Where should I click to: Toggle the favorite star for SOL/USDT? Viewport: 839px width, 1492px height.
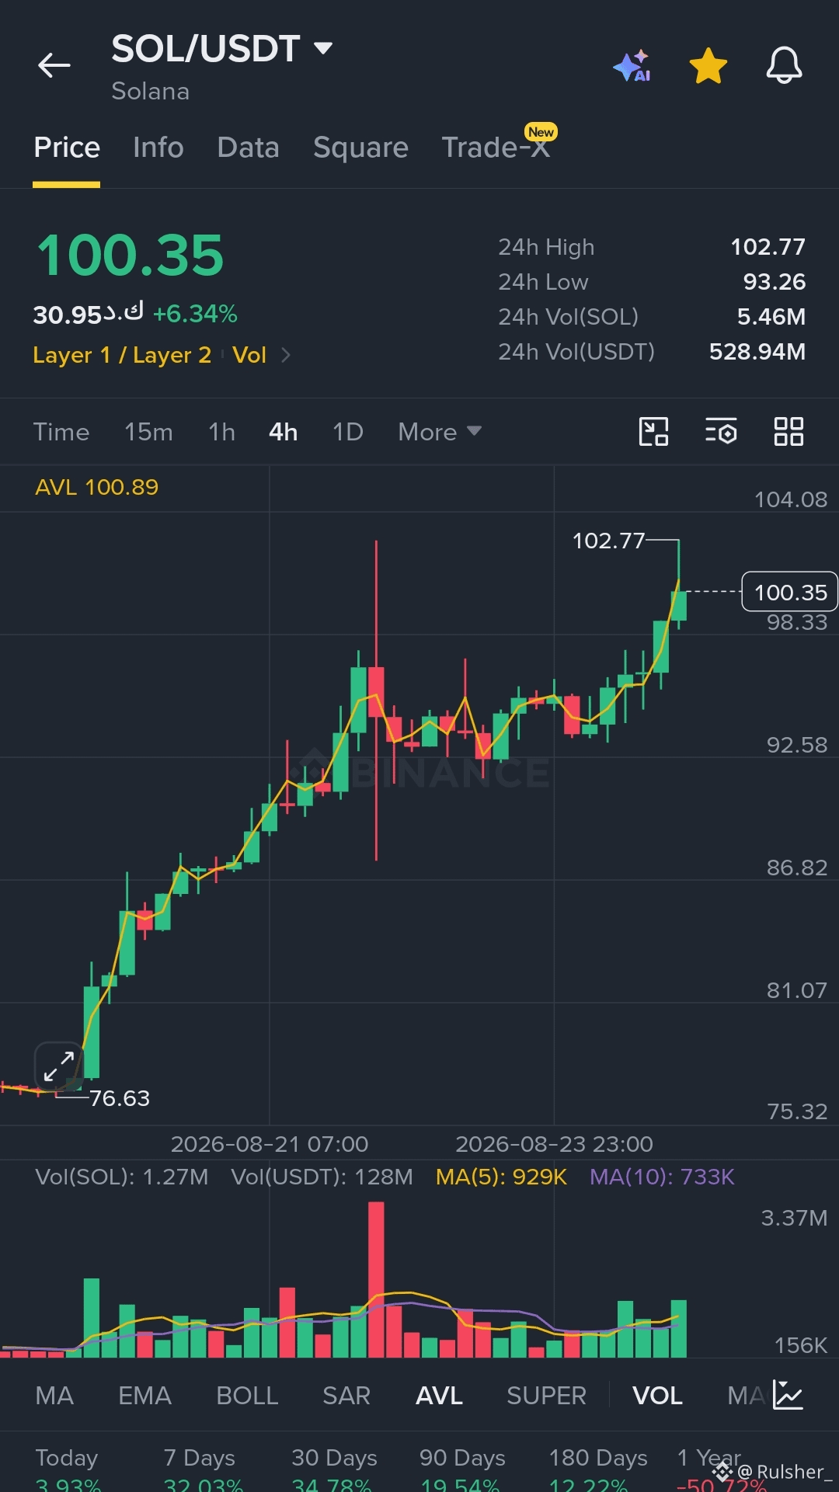coord(708,65)
